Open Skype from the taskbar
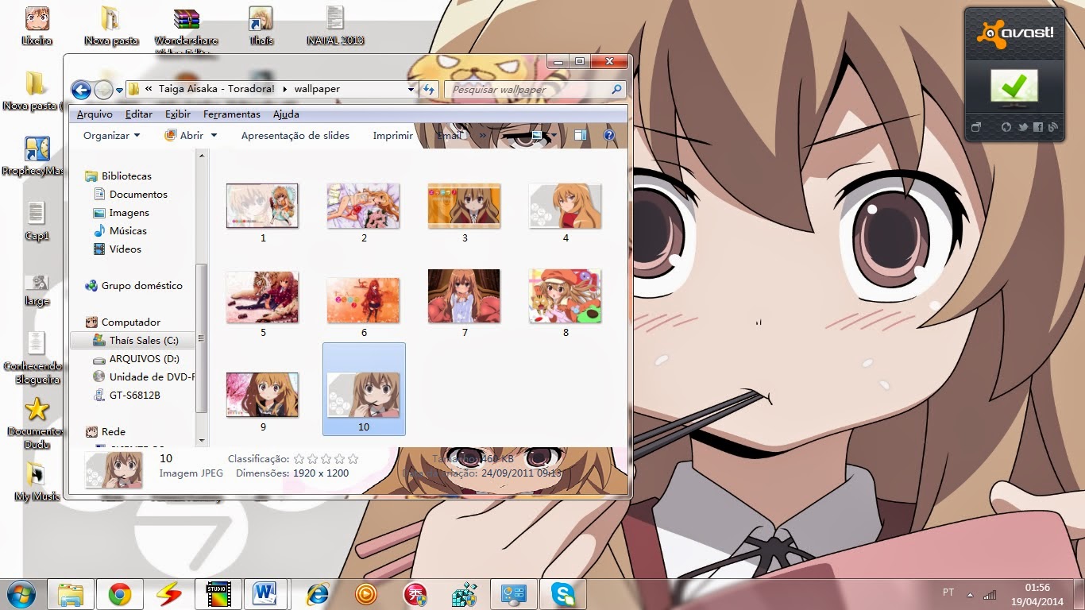 (x=563, y=594)
